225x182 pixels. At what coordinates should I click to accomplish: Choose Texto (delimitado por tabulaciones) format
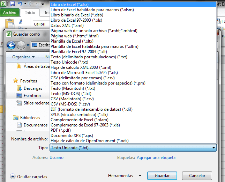133,57
